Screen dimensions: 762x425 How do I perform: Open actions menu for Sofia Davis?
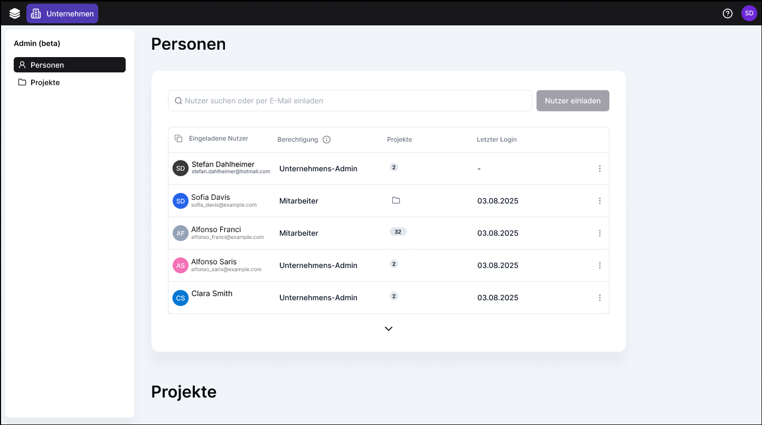pyautogui.click(x=599, y=201)
